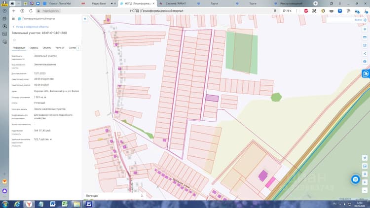Click the value 122,7 руб./кв. м
The image size is (370, 208).
coord(43,139)
